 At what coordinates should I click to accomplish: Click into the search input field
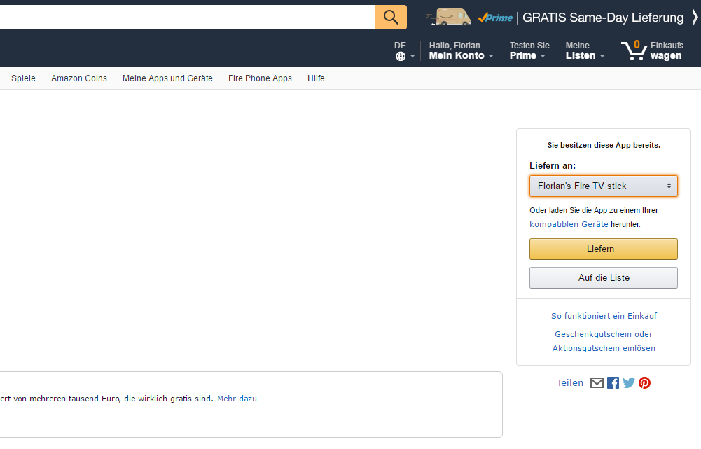coord(188,17)
